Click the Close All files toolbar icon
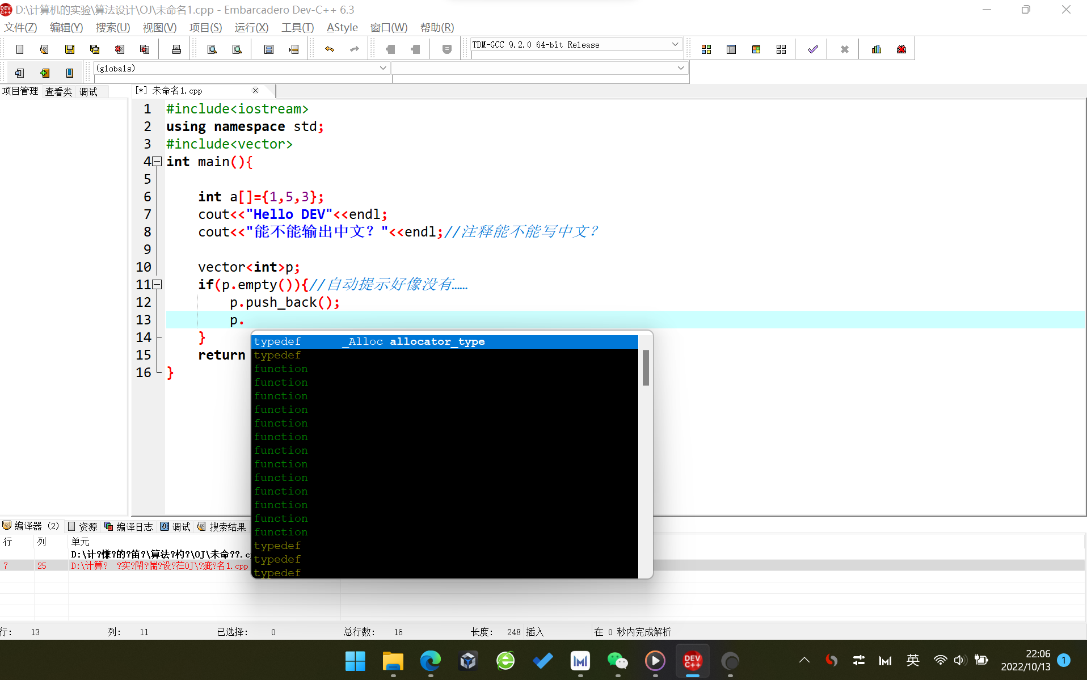1087x680 pixels. (x=145, y=49)
